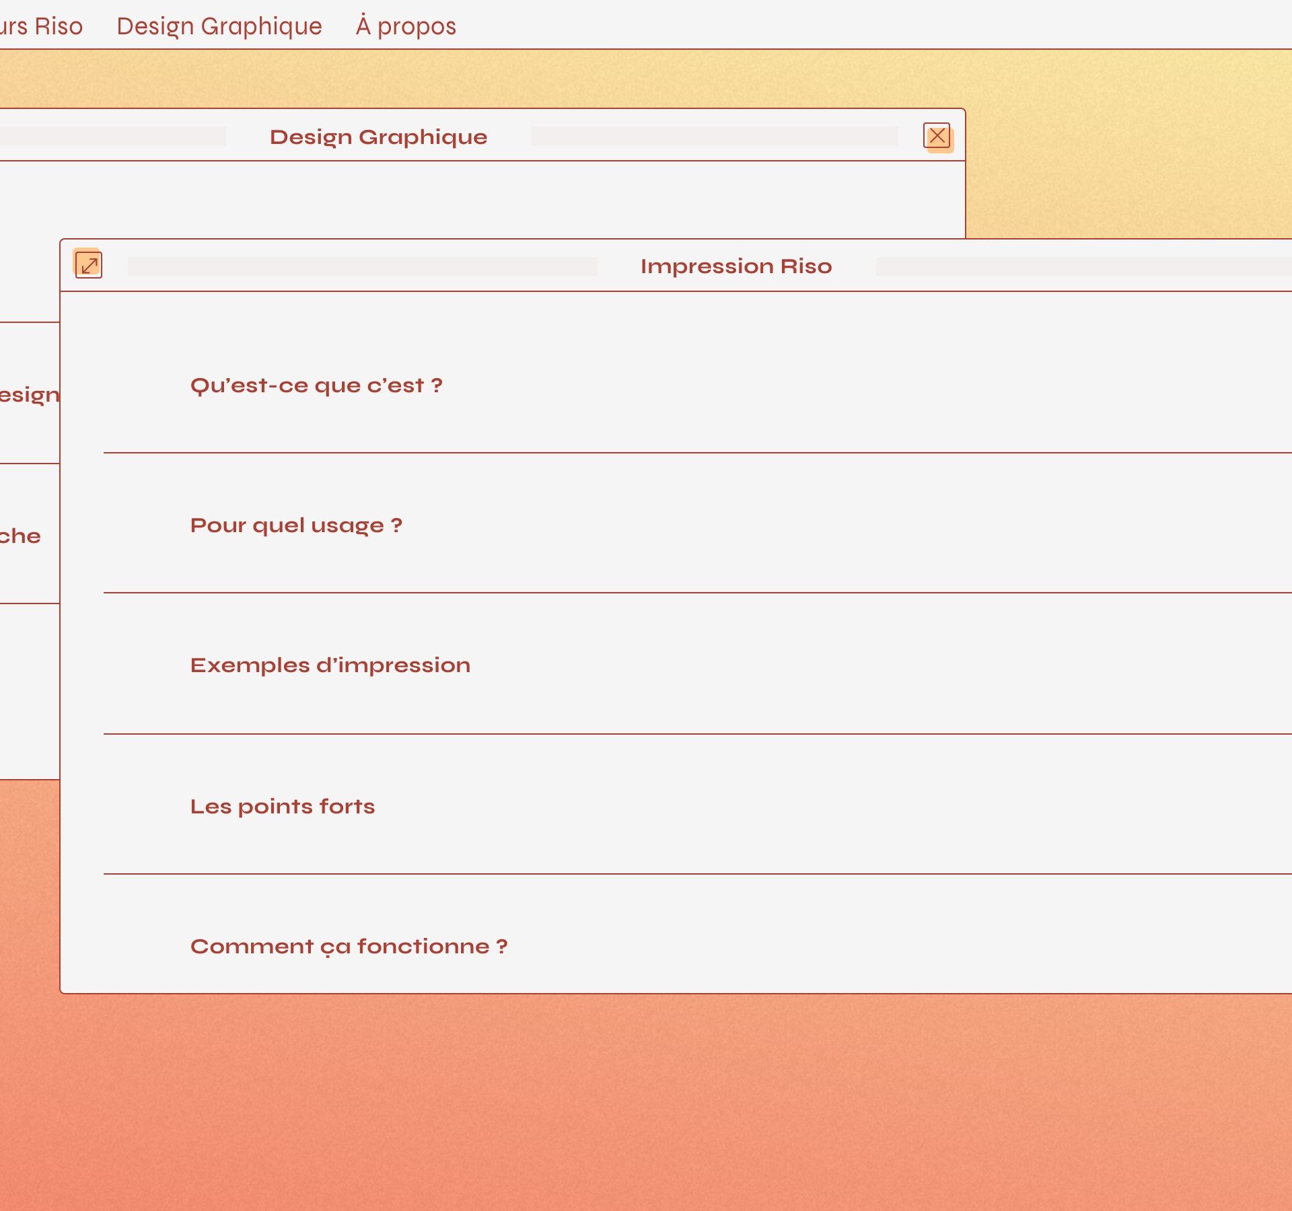Image resolution: width=1292 pixels, height=1211 pixels.
Task: Click the Design Graphique window title text
Action: pyautogui.click(x=378, y=137)
